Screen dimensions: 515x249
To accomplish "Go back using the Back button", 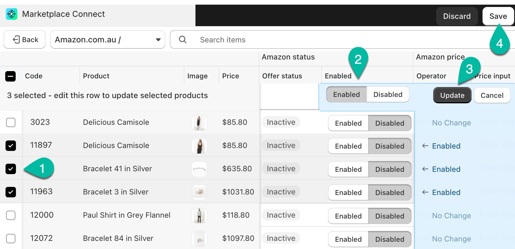I will point(25,39).
